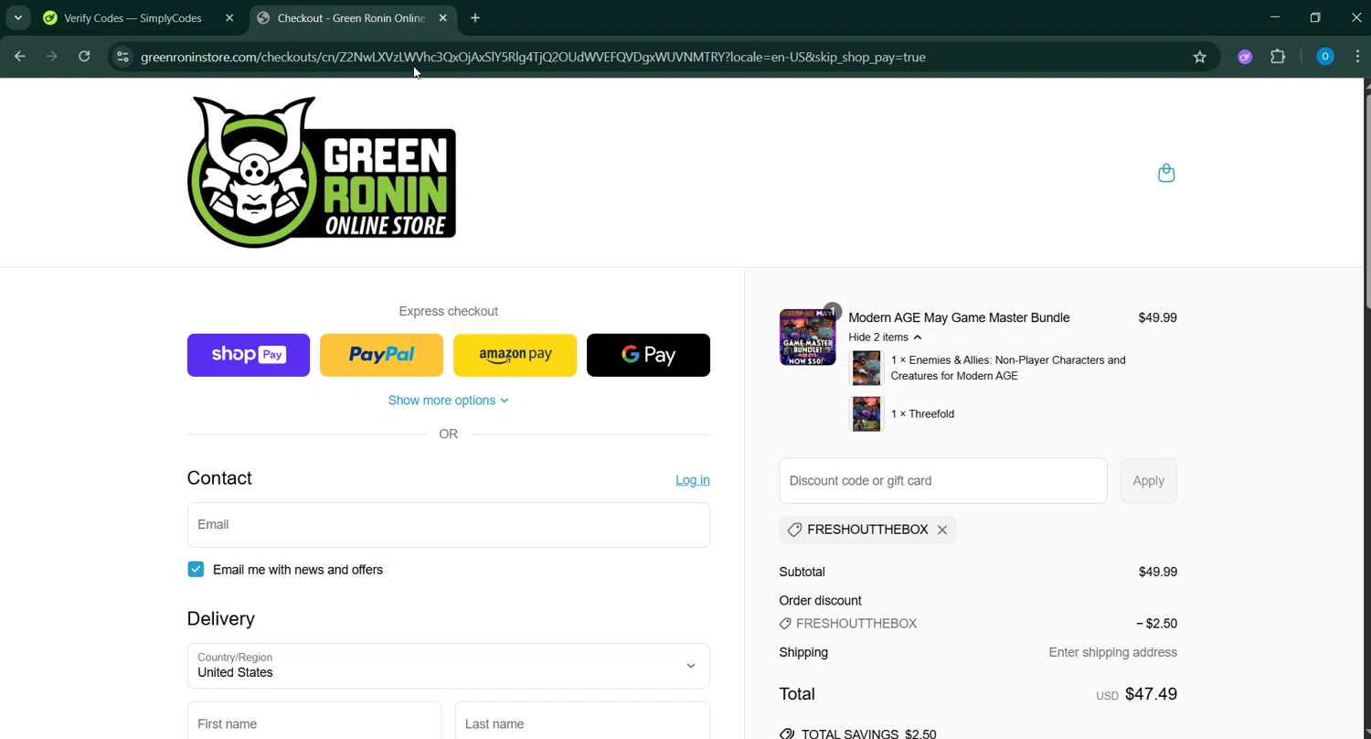Pay with Amazon Pay
Image resolution: width=1371 pixels, height=739 pixels.
[x=515, y=355]
